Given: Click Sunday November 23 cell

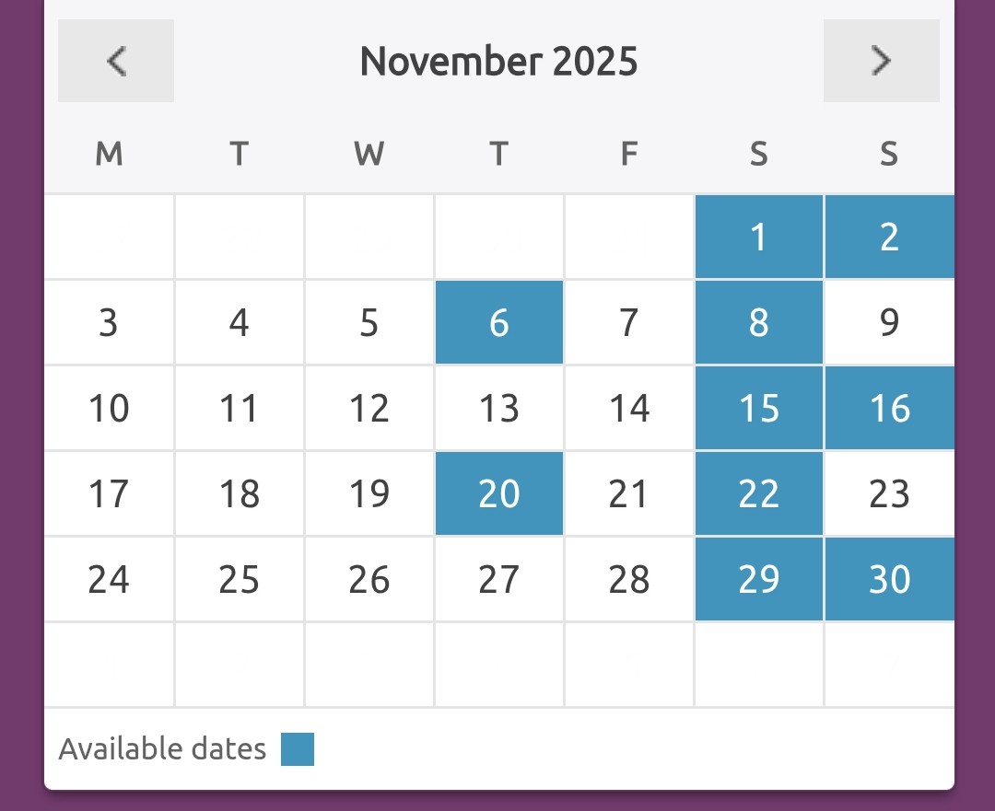Looking at the screenshot, I should [x=889, y=494].
